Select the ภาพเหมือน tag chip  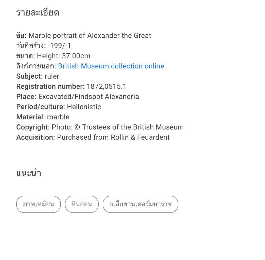(x=39, y=204)
